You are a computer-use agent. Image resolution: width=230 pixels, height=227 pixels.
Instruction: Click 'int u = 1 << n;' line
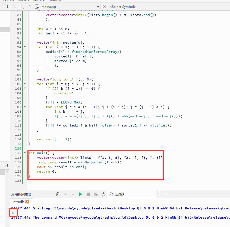tap(53, 29)
